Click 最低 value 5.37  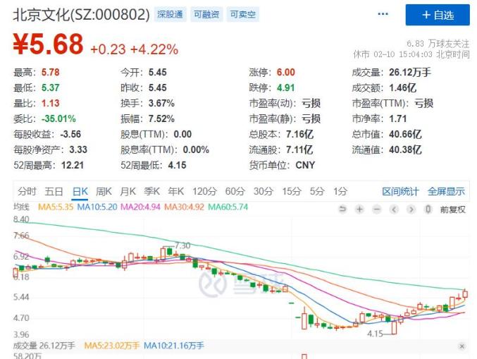click(x=51, y=88)
